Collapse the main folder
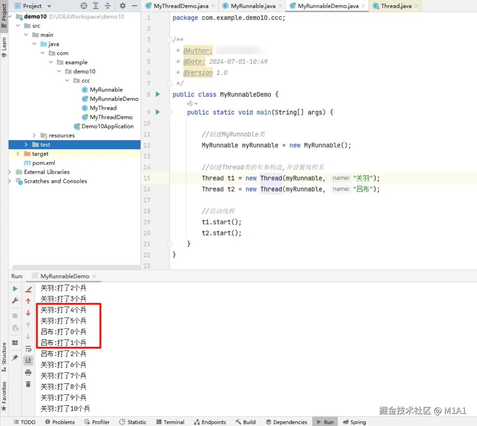477x426 pixels. 26,35
